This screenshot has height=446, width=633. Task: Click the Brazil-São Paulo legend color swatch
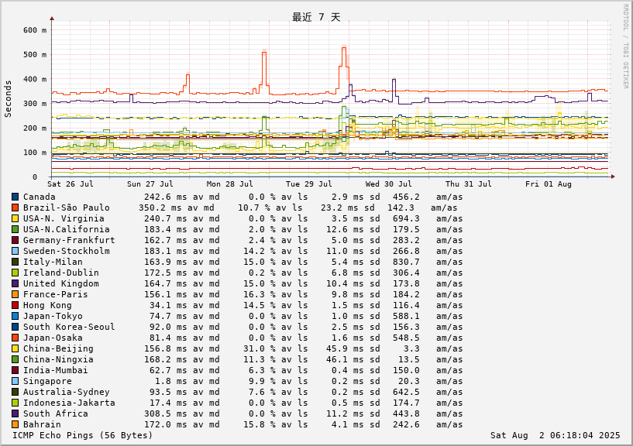15,208
